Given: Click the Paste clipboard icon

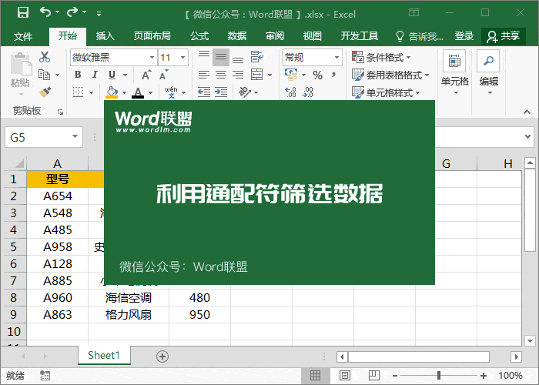Looking at the screenshot, I should [x=21, y=65].
